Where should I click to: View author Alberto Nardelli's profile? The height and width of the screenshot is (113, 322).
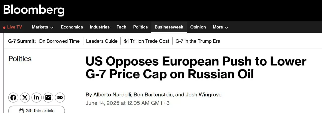click(x=112, y=95)
